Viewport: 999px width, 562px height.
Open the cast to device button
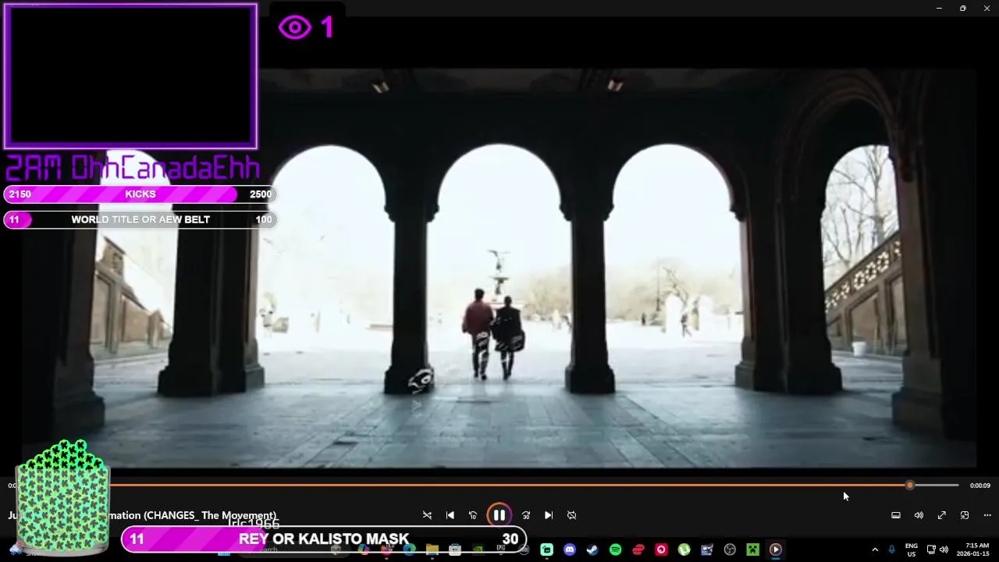coord(896,515)
